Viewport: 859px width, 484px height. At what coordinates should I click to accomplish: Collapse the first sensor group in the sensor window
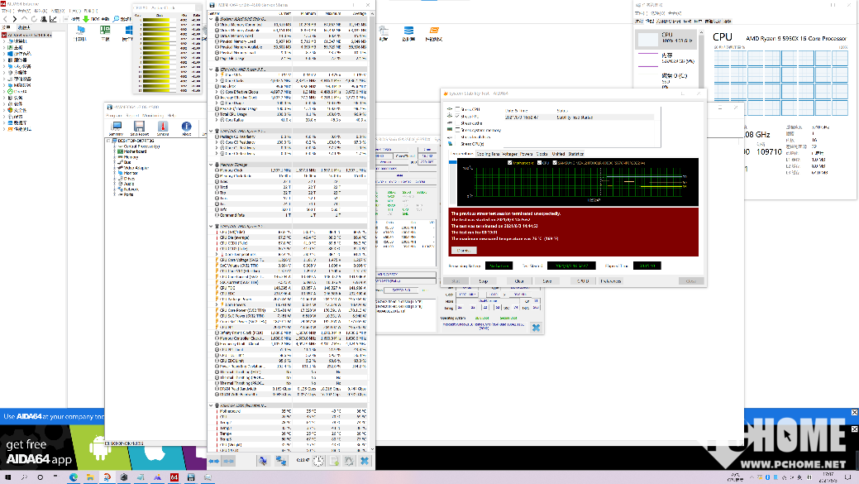[212, 19]
